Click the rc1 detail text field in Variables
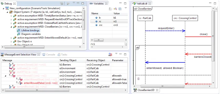Viewport: 220px width, 94px height. pyautogui.click(x=107, y=44)
